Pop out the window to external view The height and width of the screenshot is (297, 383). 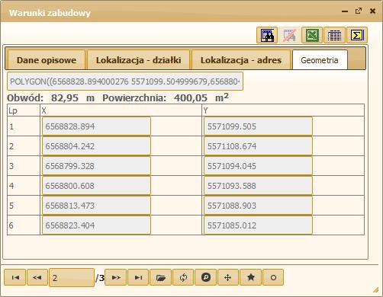click(x=359, y=11)
